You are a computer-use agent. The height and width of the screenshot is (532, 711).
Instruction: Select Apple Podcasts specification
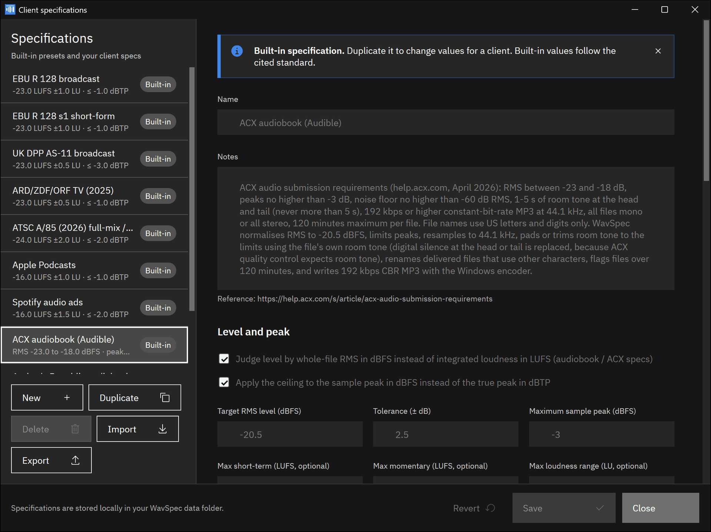[x=94, y=271]
